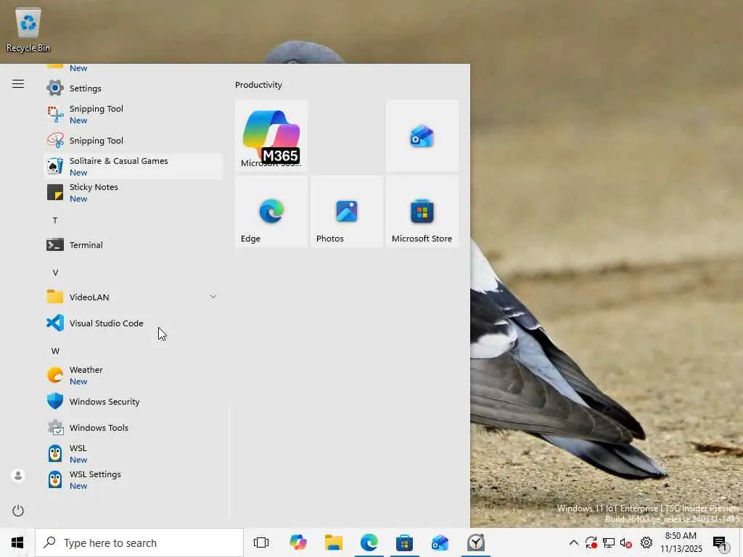Open the clock app on the taskbar

[476, 542]
